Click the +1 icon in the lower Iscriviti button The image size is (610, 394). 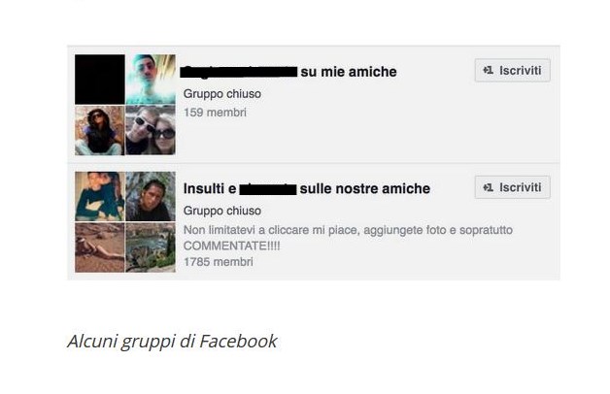point(488,187)
